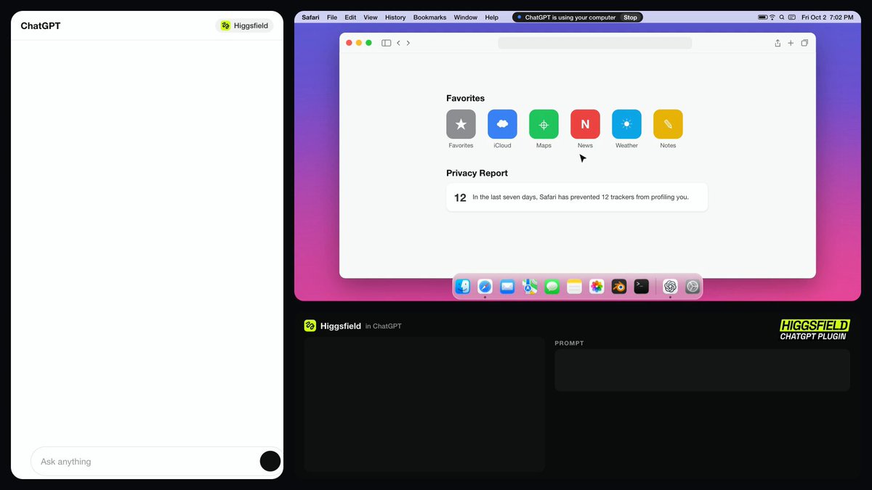Open the File menu
The height and width of the screenshot is (490, 872).
332,17
